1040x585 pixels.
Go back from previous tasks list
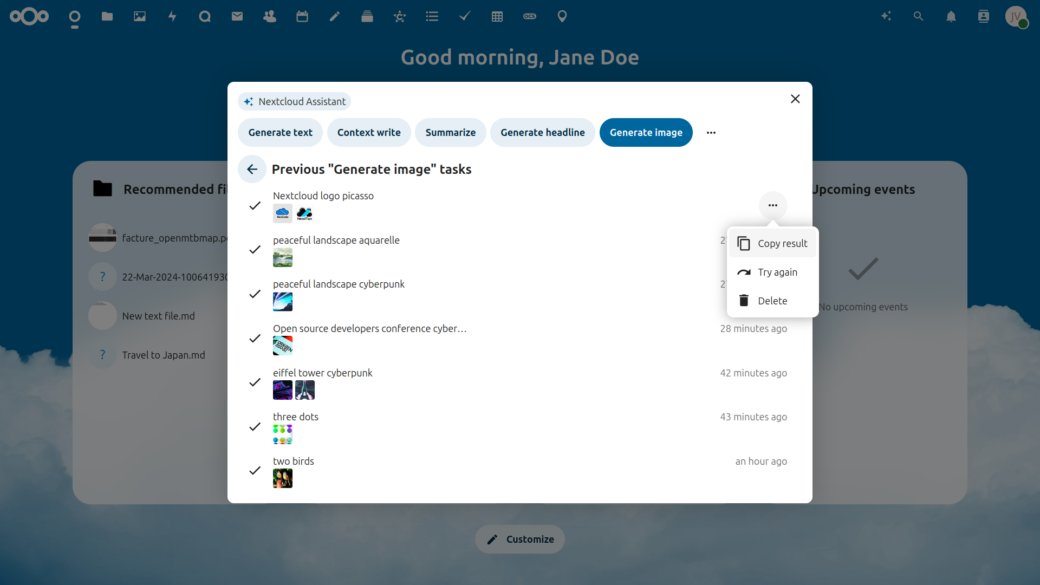251,169
